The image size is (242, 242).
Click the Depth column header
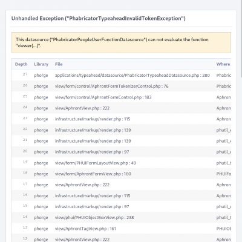pos(21,64)
